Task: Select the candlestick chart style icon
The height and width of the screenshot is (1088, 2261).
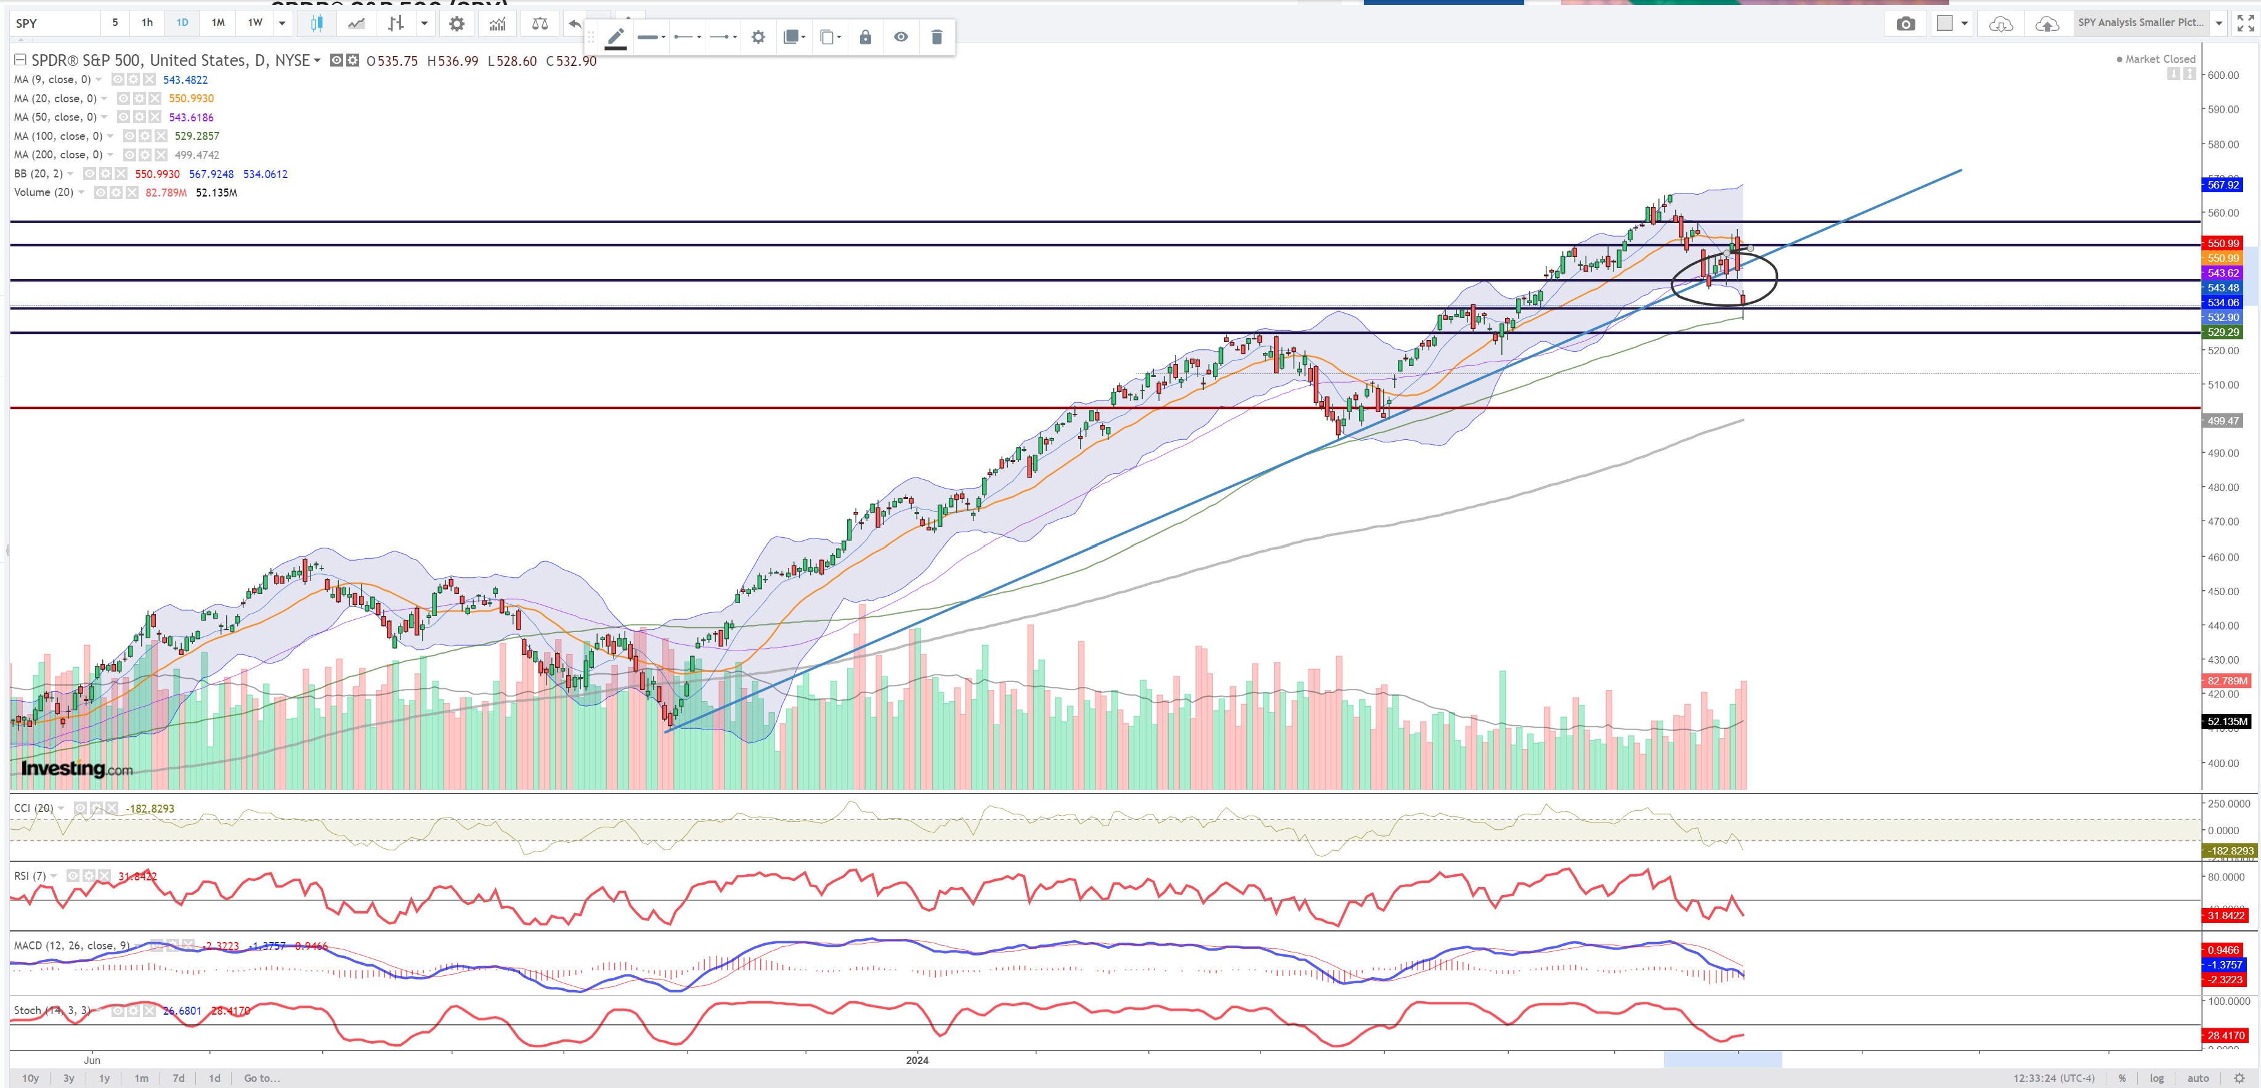Action: 316,23
